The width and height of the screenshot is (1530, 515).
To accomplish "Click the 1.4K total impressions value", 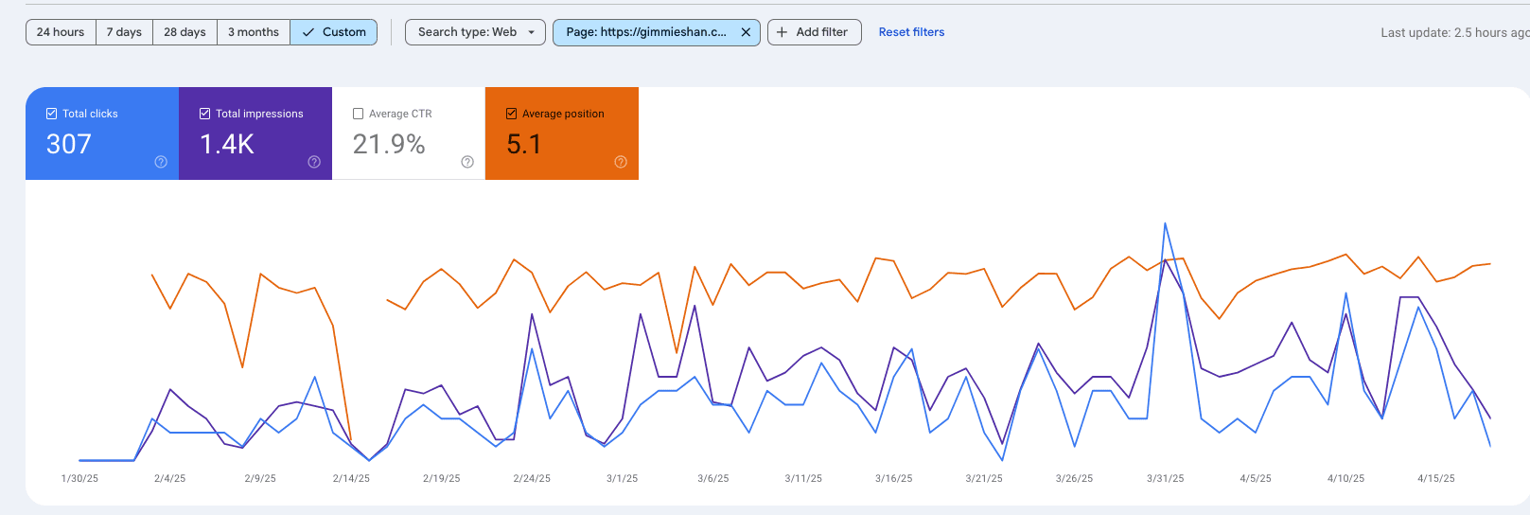I will (x=227, y=144).
